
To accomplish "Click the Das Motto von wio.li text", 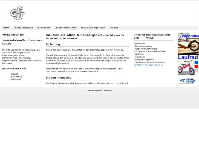I will (x=14, y=69).
